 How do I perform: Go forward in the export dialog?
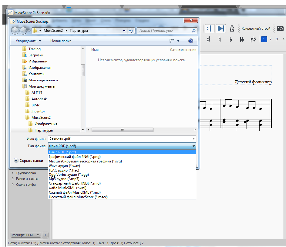pyautogui.click(x=23, y=30)
